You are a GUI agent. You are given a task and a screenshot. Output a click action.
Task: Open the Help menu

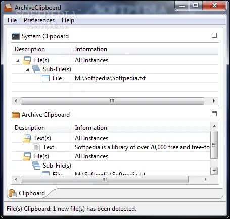pyautogui.click(x=68, y=20)
